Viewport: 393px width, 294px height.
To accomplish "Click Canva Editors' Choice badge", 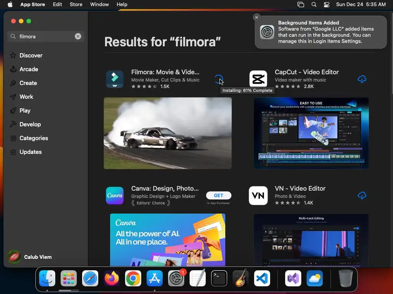I will pyautogui.click(x=150, y=203).
